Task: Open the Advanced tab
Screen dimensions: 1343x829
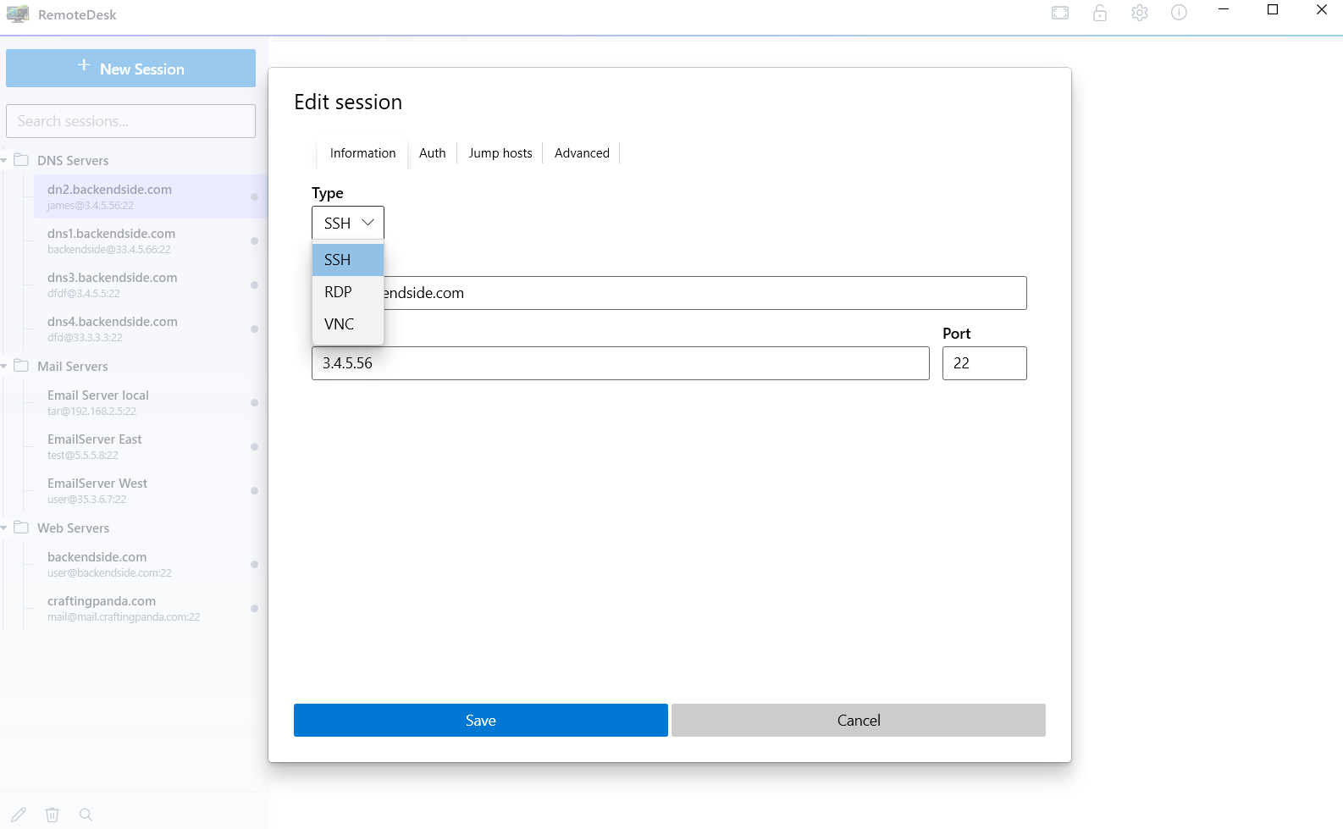Action: click(582, 153)
